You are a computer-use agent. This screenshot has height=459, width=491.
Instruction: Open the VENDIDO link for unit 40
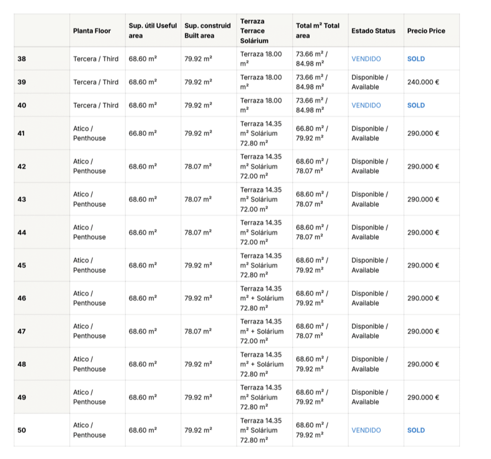366,105
